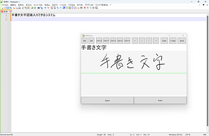Toggle synchronized horizontal scrolling
This screenshot has height=136, width=209.
[55, 8]
